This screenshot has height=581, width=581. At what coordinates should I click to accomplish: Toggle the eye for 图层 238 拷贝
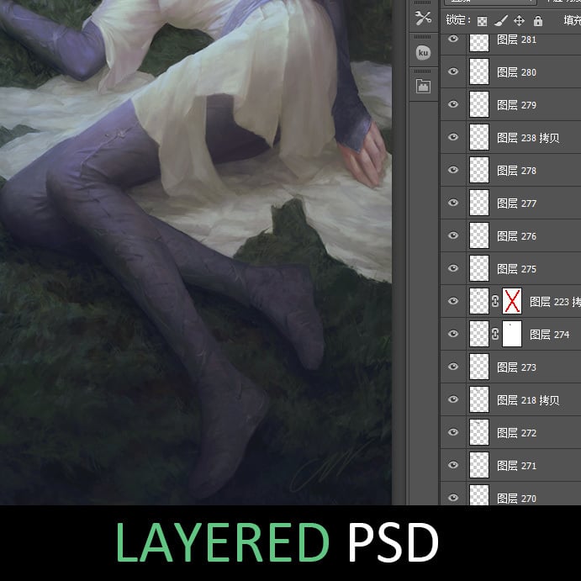coord(453,137)
